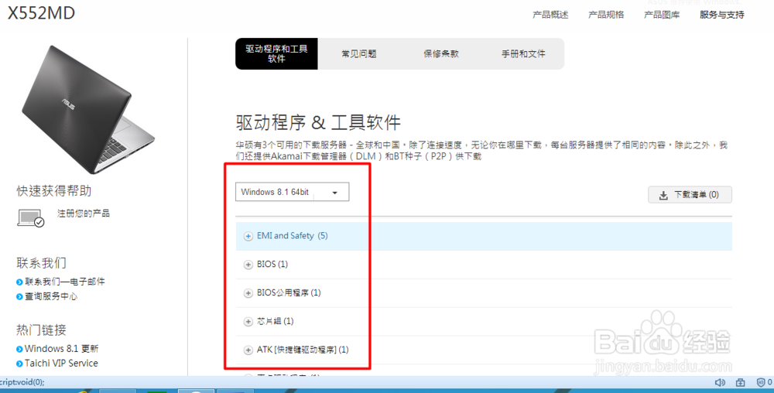Expand the ATK [快捷键驱动程序] (1) category
The image size is (774, 393).
click(x=484, y=350)
